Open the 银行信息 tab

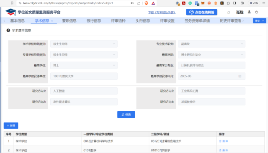click(94, 20)
